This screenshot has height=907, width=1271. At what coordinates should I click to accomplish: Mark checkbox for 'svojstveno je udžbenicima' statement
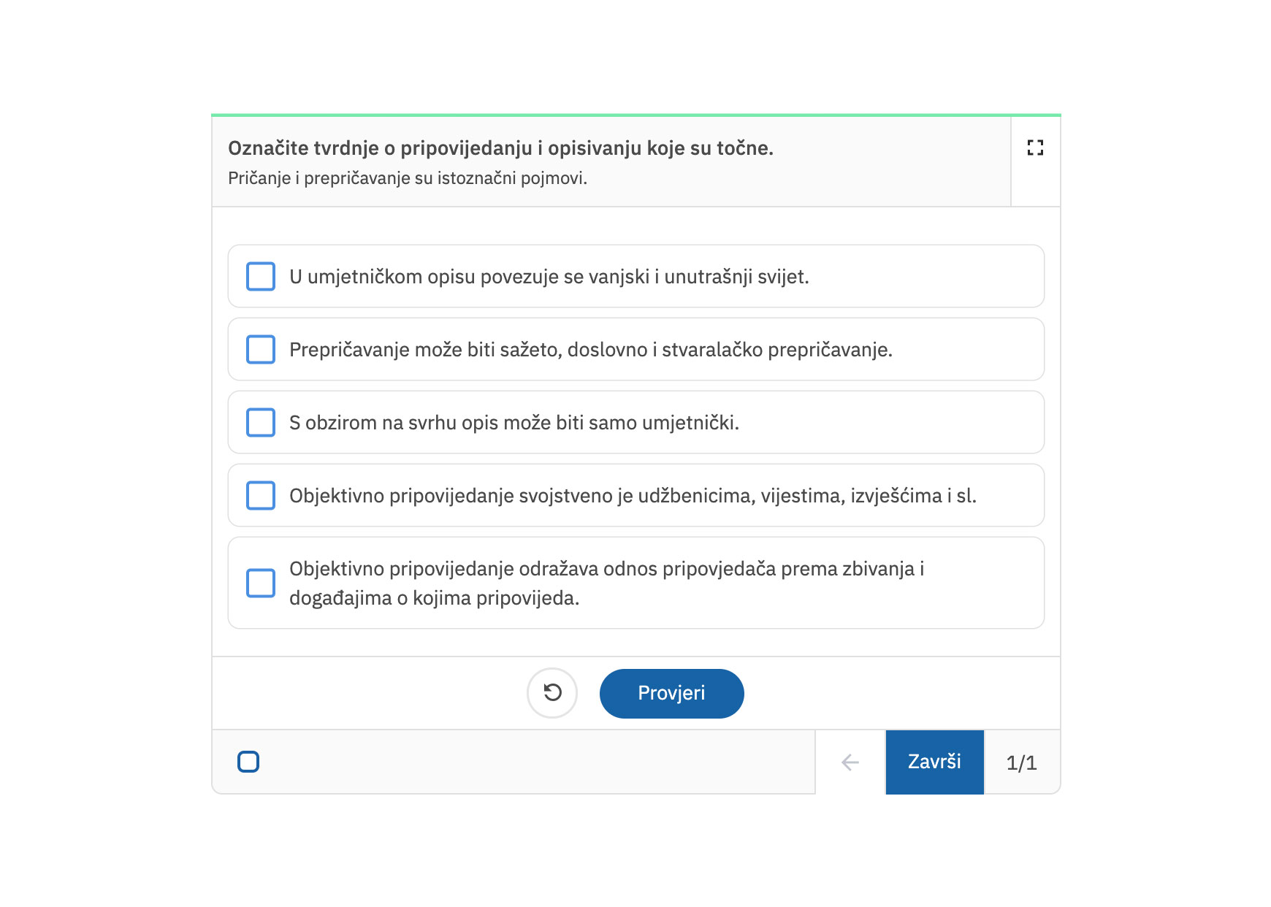(261, 496)
